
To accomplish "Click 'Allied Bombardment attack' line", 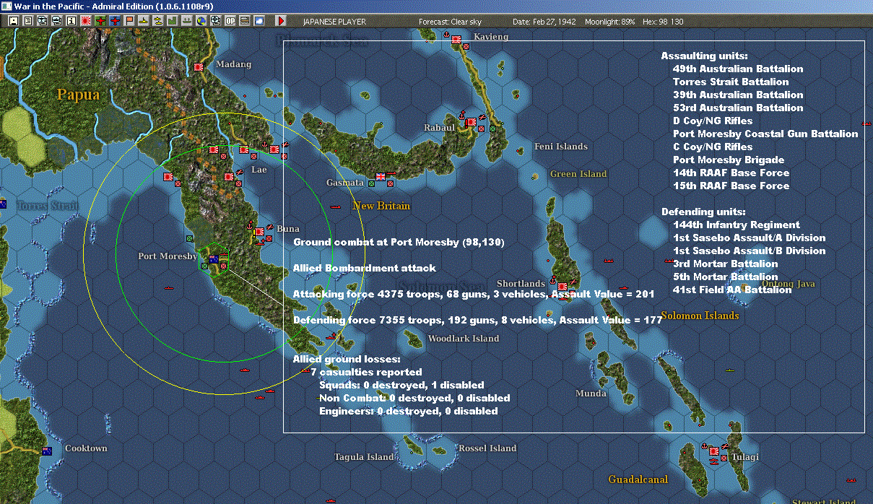I will [365, 268].
